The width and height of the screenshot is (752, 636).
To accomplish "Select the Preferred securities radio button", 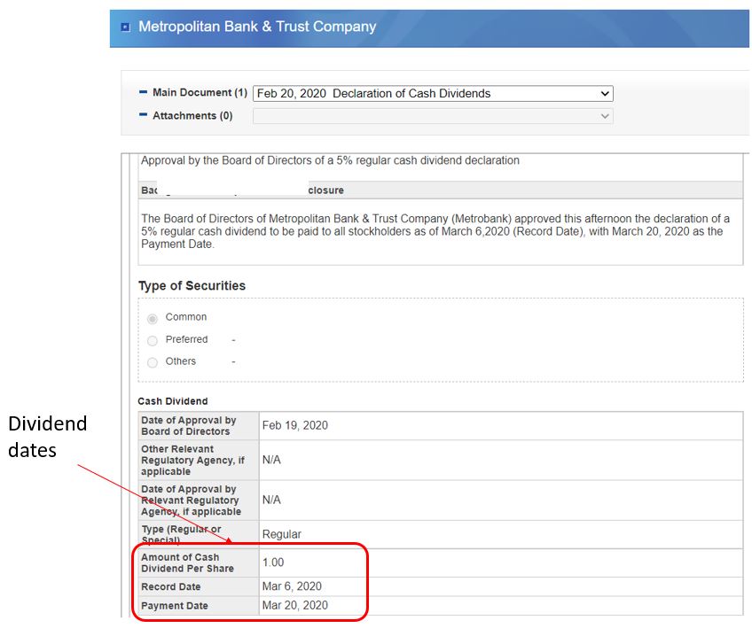I will [153, 340].
